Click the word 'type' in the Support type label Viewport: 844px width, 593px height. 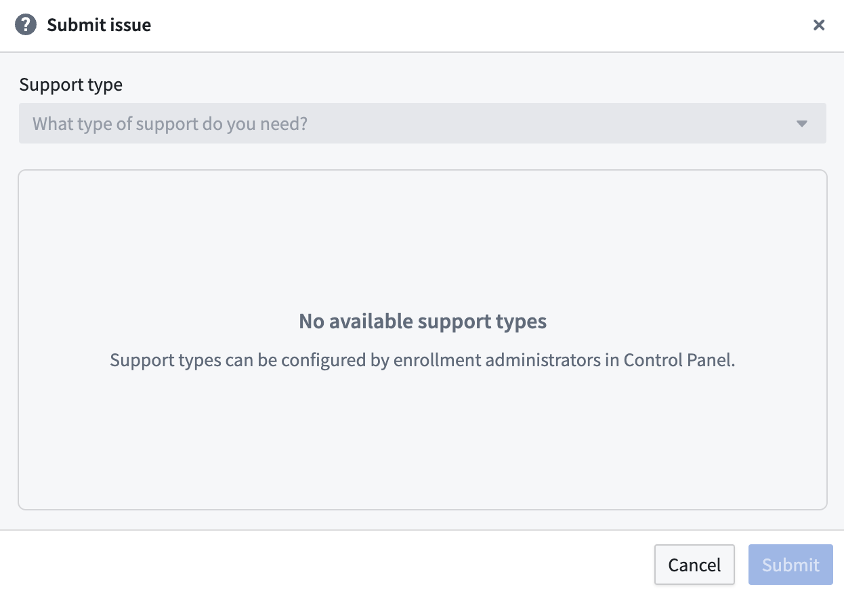[x=106, y=85]
